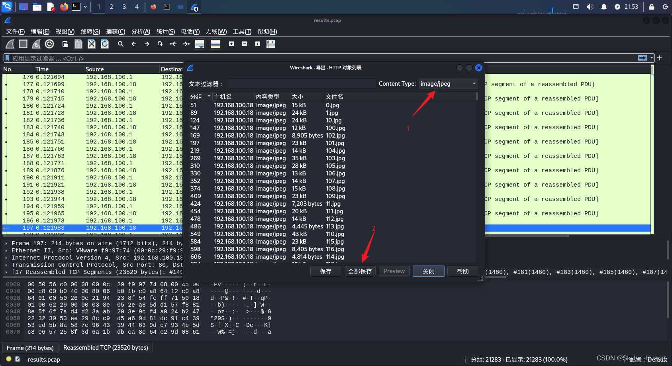Open Wireshark from the taskbar
This screenshot has width=672, height=366.
tap(194, 7)
